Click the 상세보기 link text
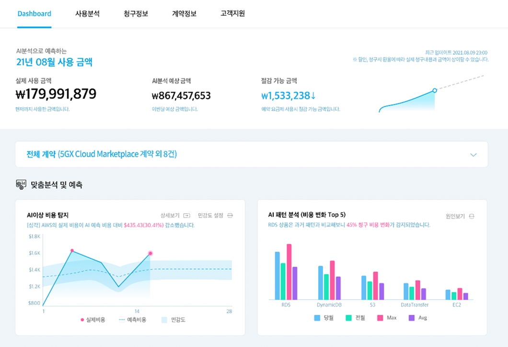Screen dimensions: 508x347 tap(170, 216)
